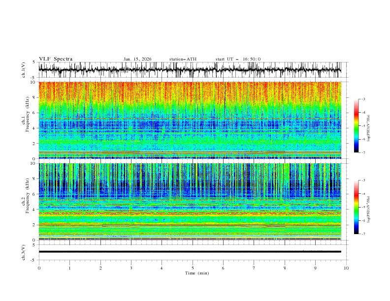Click inside the ch.2 frequency spectrogram

pos(190,202)
